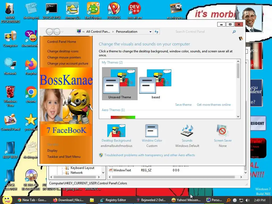
Task: Click the themes list scroll down arrow
Action: (x=238, y=117)
